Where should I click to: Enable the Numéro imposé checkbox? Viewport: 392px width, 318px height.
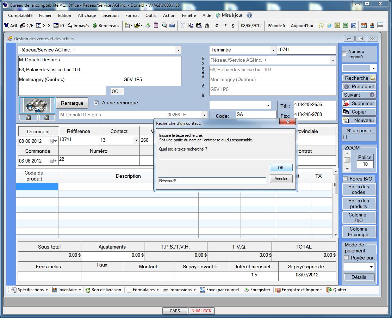pos(344,54)
